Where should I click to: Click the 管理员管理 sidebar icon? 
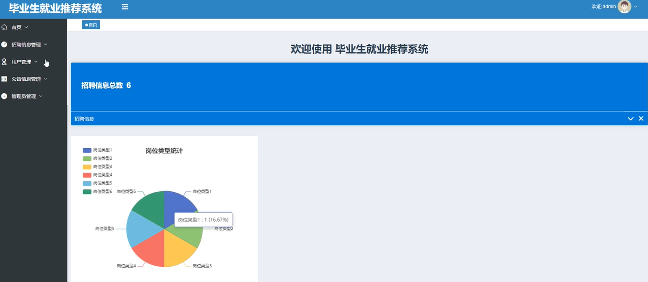[4, 96]
